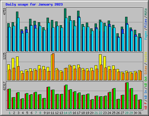The image size is (149, 116).
Task: Select the green day 8 axis label
Action: click(40, 113)
